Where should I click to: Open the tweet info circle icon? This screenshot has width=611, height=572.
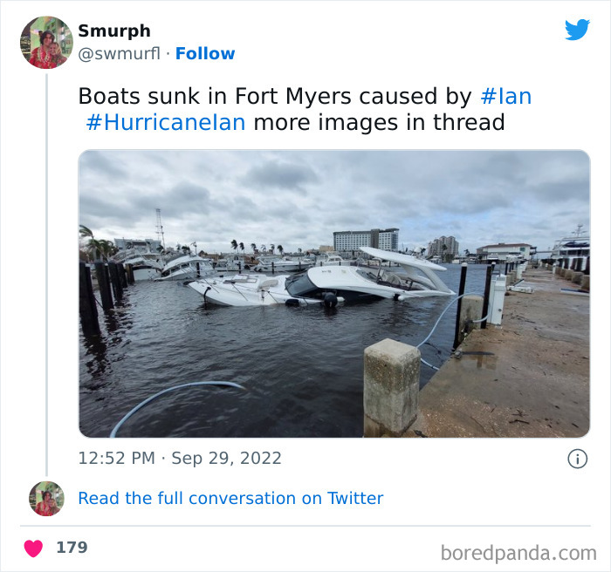(x=577, y=459)
